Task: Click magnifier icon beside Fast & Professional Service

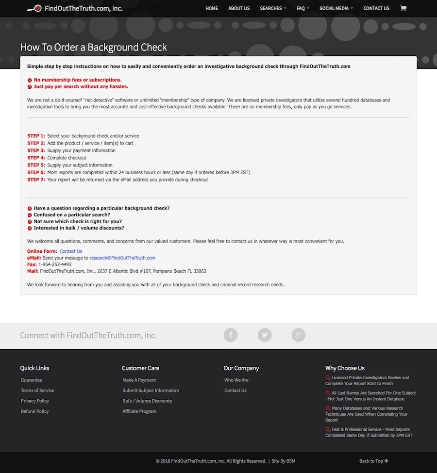Action: (328, 429)
